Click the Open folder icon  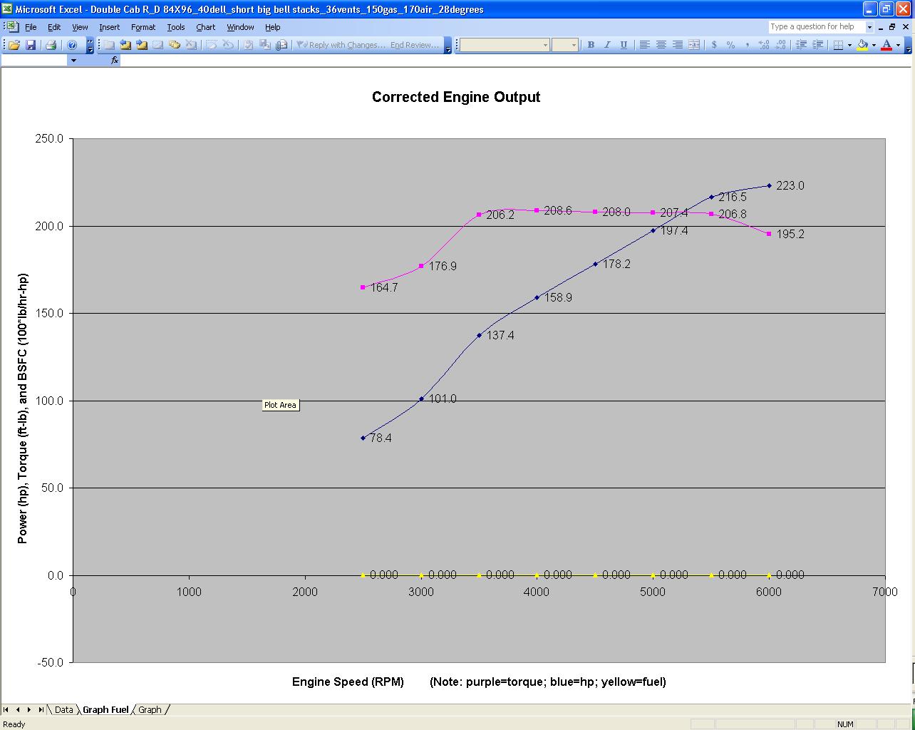click(x=14, y=45)
